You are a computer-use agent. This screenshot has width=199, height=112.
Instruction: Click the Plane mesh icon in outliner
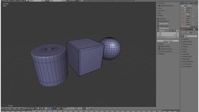[185, 20]
